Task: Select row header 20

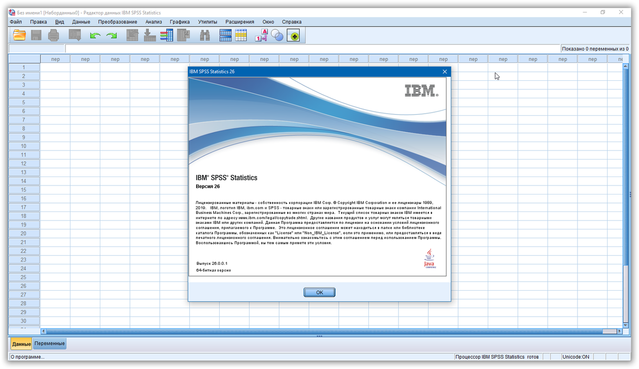Action: click(24, 234)
